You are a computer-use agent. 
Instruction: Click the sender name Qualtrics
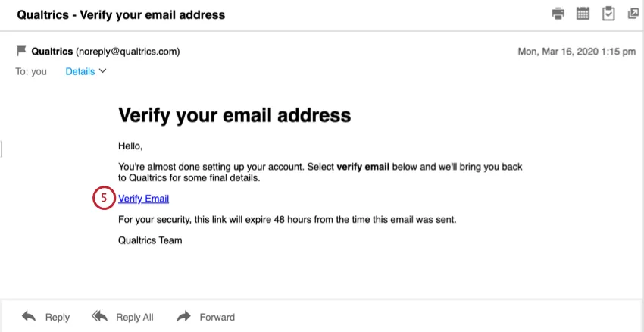[52, 52]
